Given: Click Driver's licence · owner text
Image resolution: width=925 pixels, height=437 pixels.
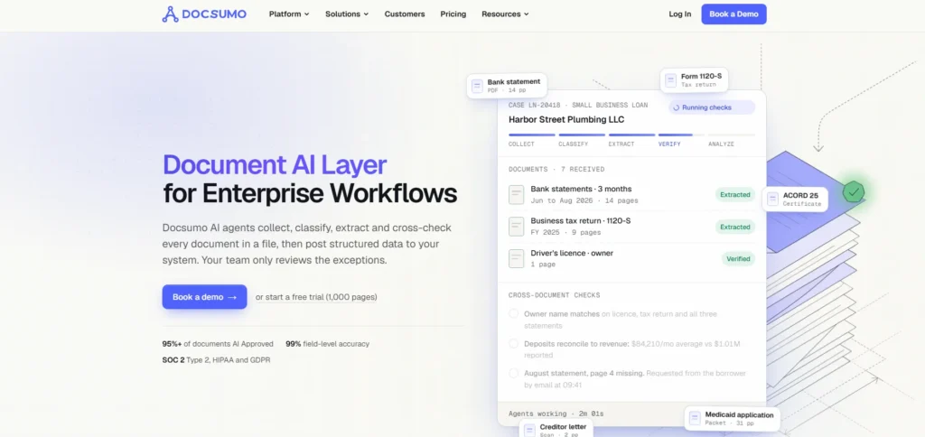Looking at the screenshot, I should pyautogui.click(x=572, y=253).
